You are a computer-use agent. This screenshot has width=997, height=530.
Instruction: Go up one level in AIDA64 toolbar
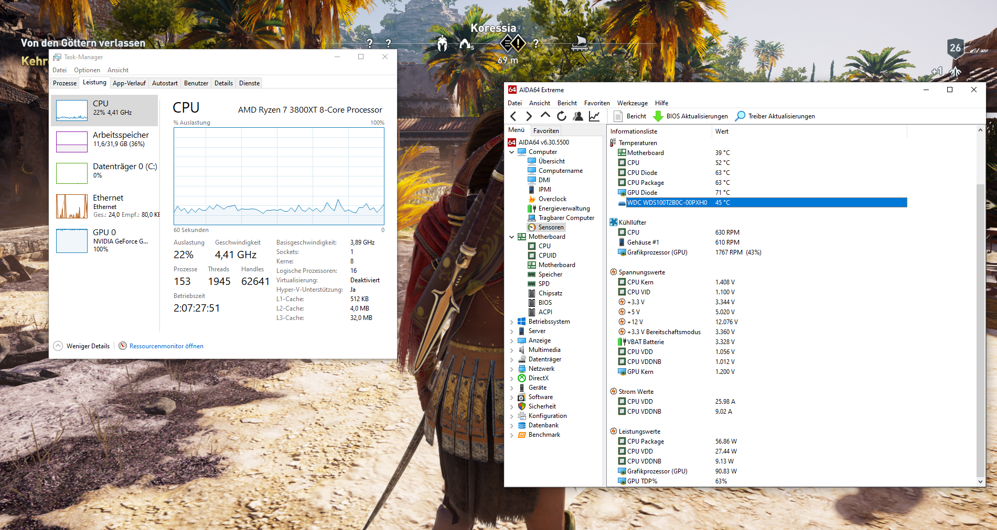(x=545, y=116)
